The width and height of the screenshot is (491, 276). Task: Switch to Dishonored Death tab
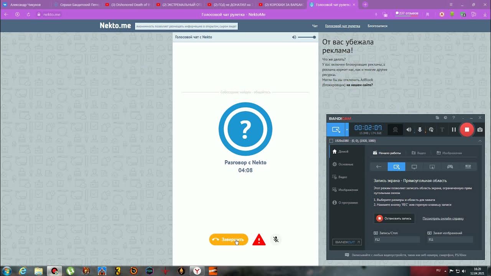[x=127, y=5]
